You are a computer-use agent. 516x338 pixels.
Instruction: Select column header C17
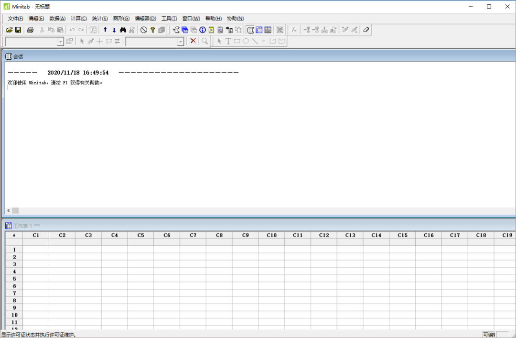click(455, 235)
